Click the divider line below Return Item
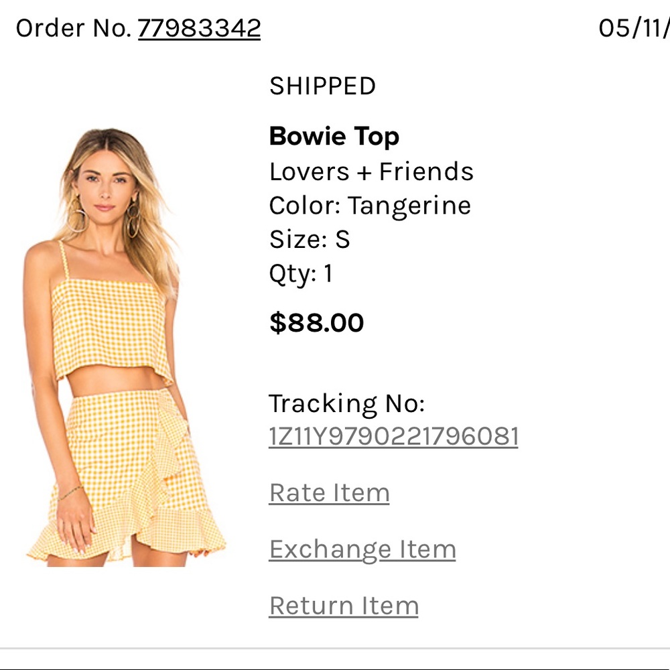Viewport: 670px width, 670px height. (x=335, y=649)
